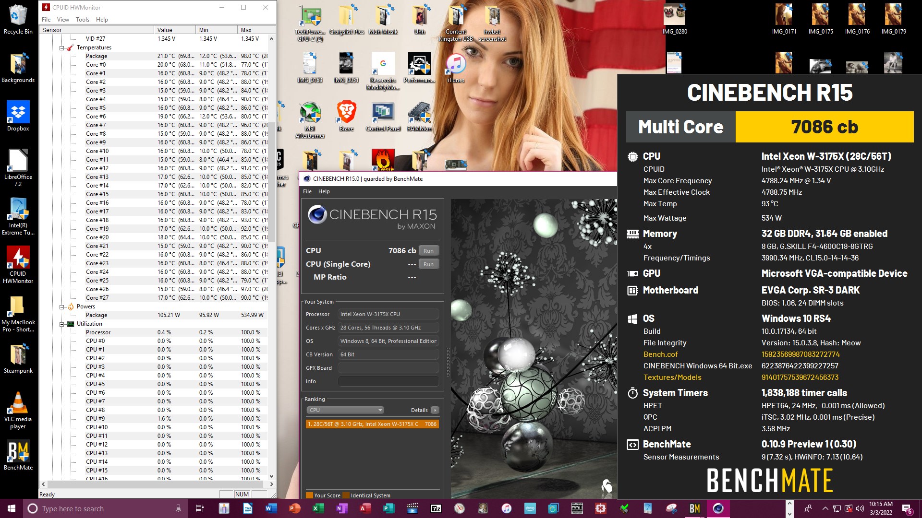Click HWMonitor horizontal scrollbar right arrow

point(271,484)
